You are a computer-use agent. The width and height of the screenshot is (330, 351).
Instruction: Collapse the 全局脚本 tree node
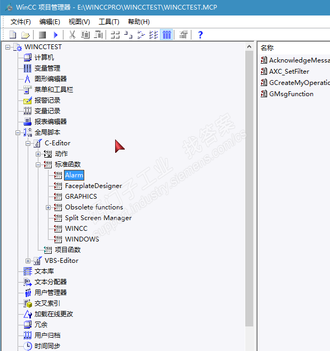point(18,132)
